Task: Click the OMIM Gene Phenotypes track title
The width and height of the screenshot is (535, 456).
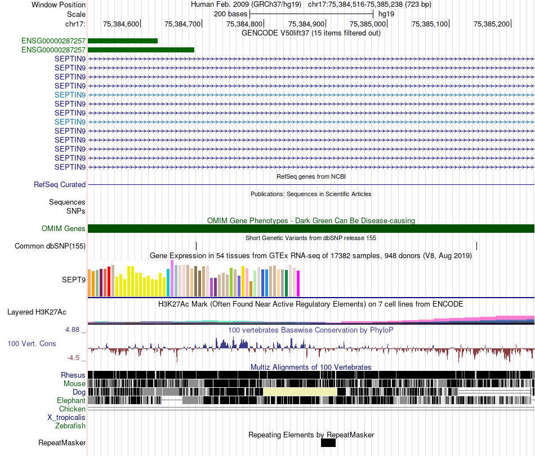Action: [x=311, y=220]
